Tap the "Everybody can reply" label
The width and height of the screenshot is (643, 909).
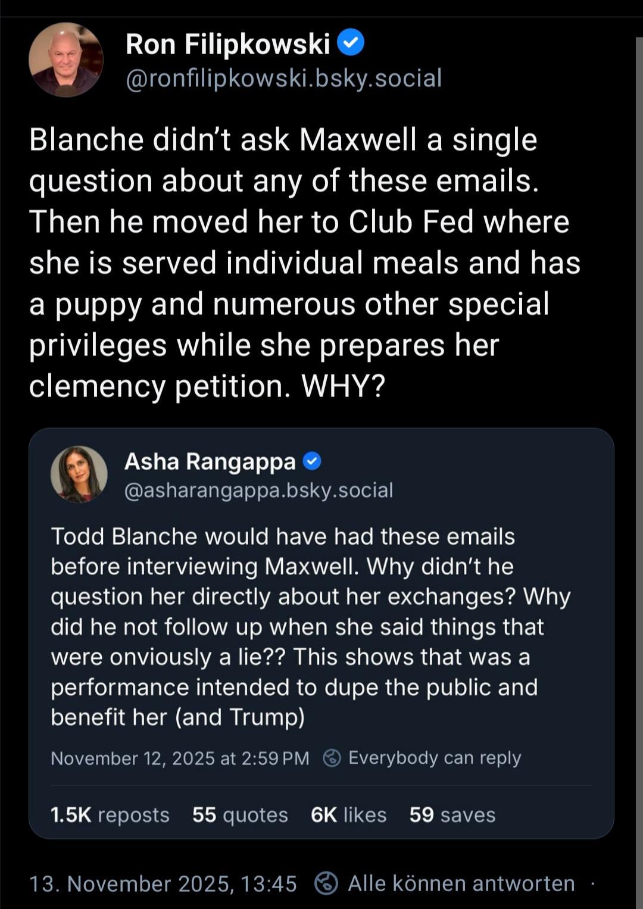434,758
